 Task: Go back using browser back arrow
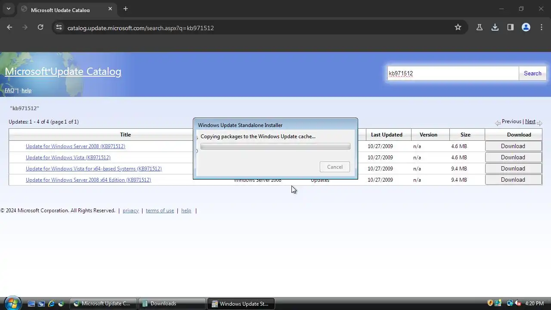[x=9, y=27]
